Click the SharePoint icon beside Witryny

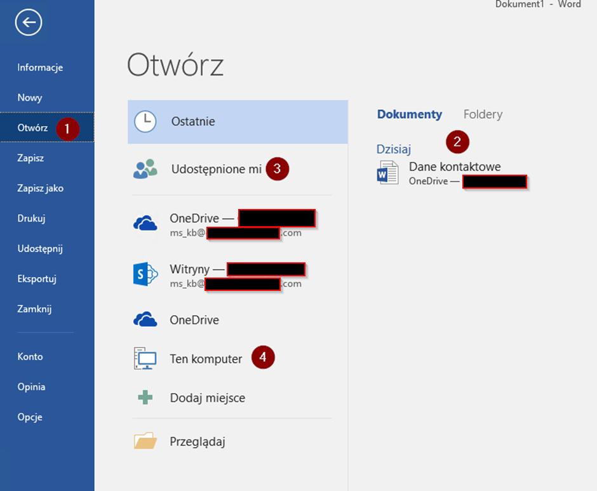145,274
